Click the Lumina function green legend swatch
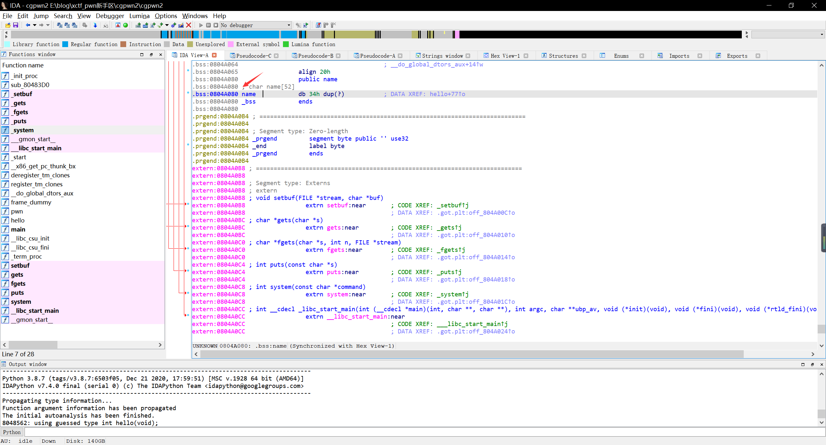This screenshot has height=445, width=826. pos(286,44)
